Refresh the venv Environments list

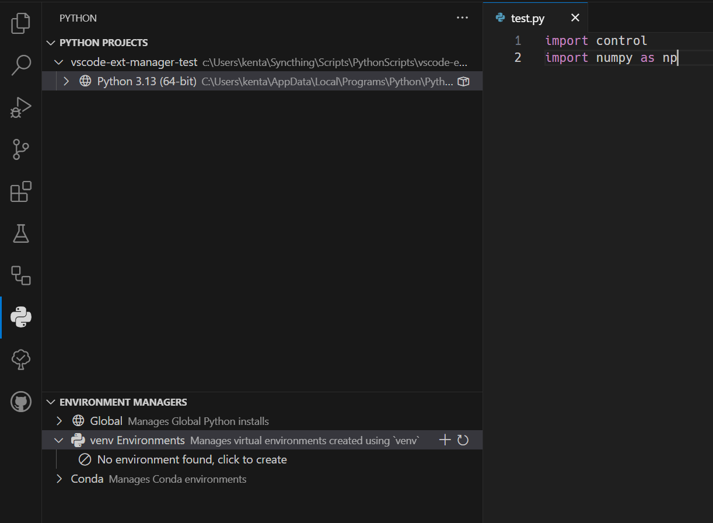(462, 440)
